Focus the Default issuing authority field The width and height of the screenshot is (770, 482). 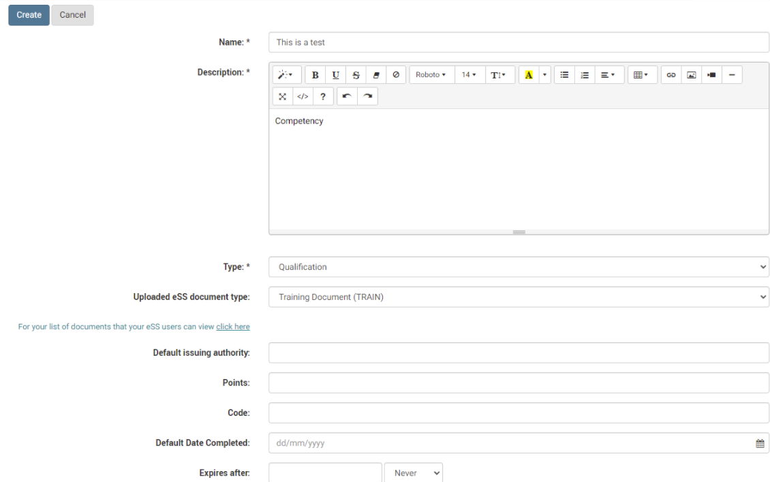[x=519, y=352]
